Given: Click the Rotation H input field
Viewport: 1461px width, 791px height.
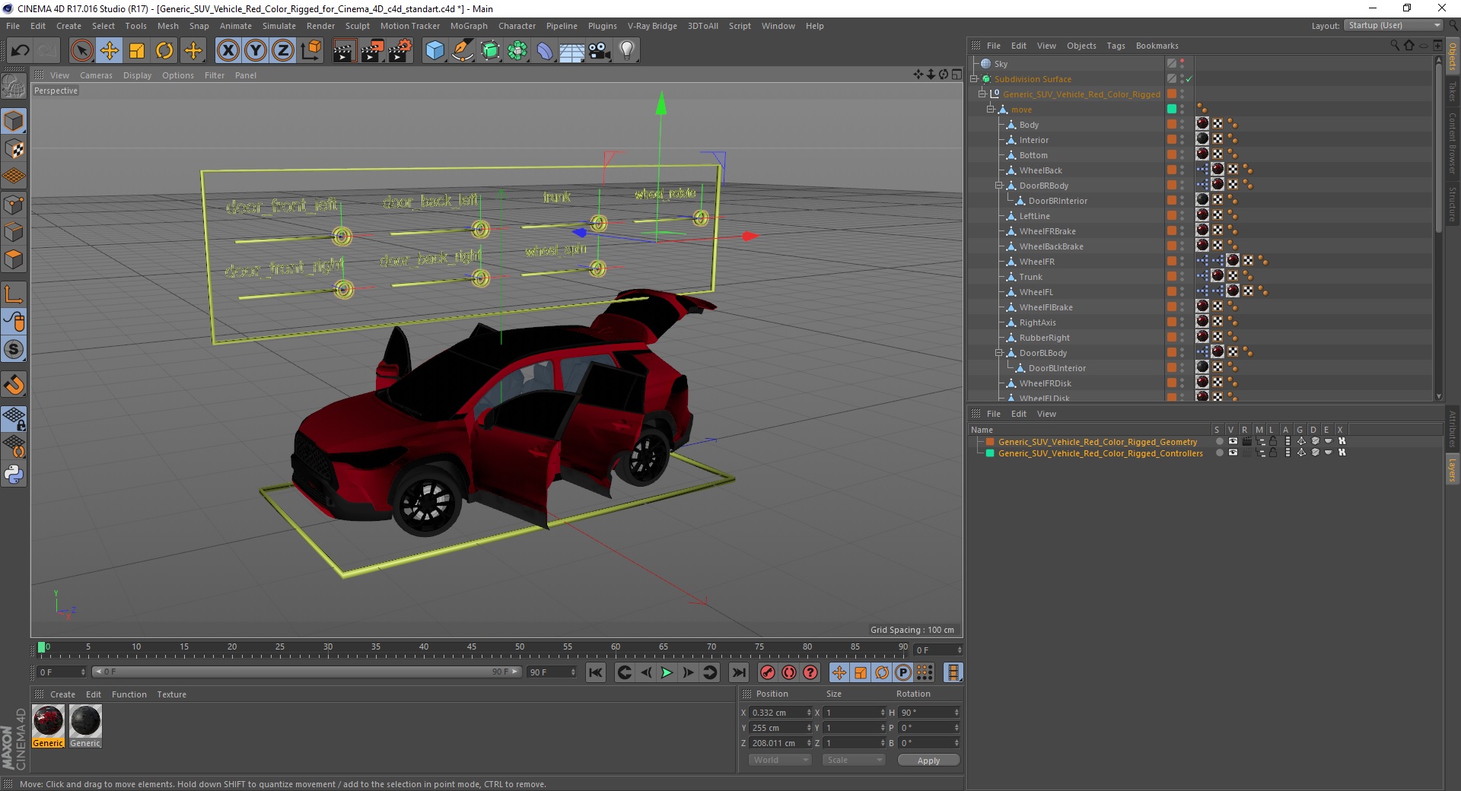Looking at the screenshot, I should [x=929, y=713].
